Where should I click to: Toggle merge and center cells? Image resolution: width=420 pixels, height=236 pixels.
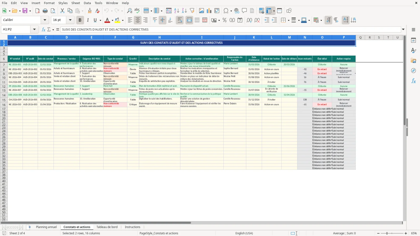189,20
